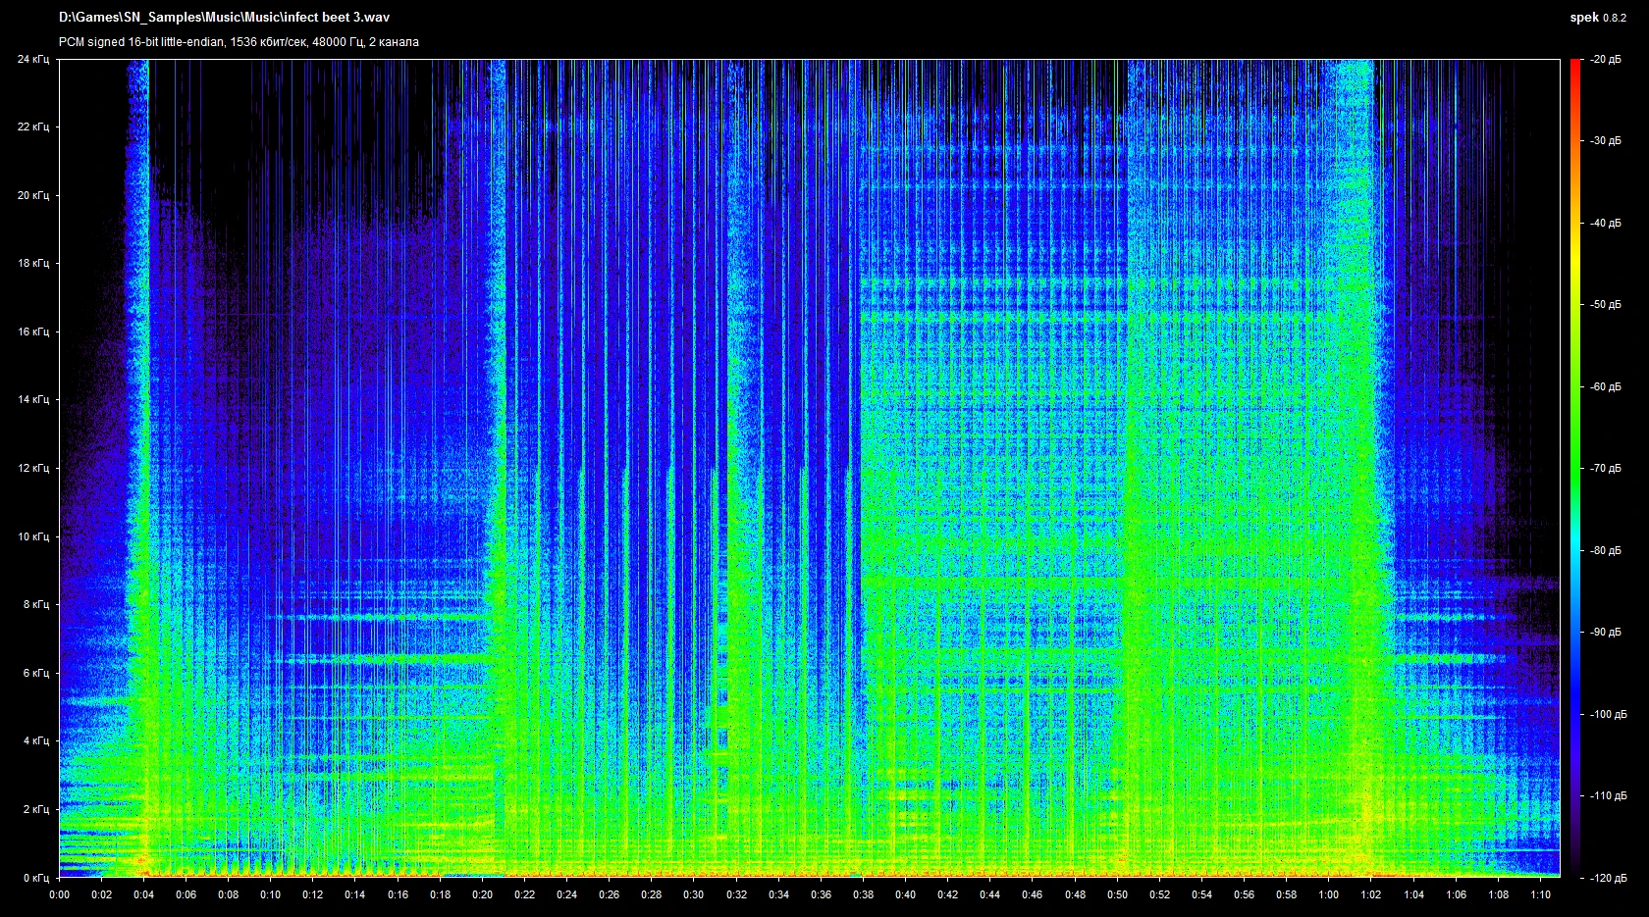The height and width of the screenshot is (917, 1649).
Task: Select the 1:10 label at timeline end
Action: (x=1540, y=894)
